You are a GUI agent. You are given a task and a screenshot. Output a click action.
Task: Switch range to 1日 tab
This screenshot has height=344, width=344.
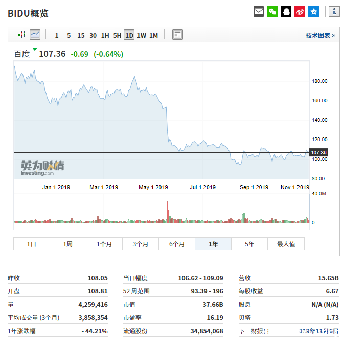coord(32,244)
